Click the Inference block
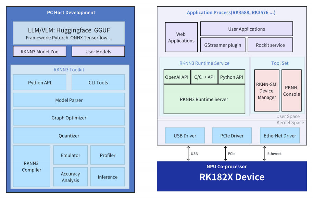 pos(108,177)
